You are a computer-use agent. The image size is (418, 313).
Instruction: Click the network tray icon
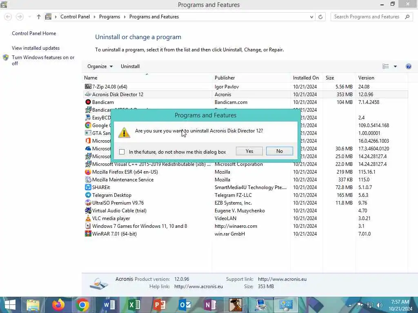[x=369, y=305]
